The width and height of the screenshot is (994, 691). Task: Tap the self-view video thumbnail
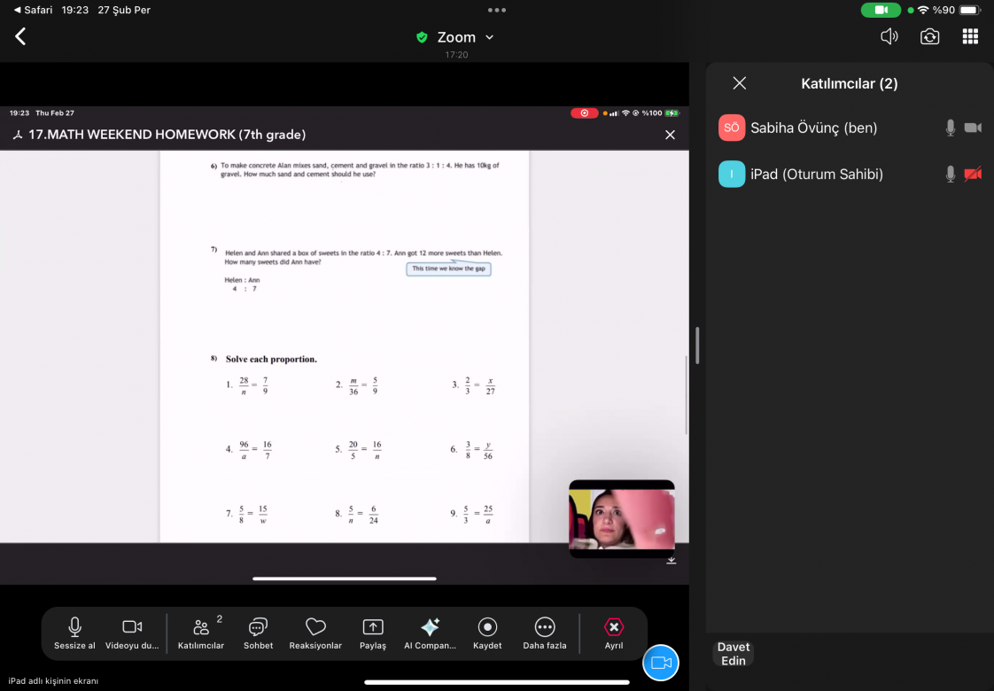(x=621, y=518)
